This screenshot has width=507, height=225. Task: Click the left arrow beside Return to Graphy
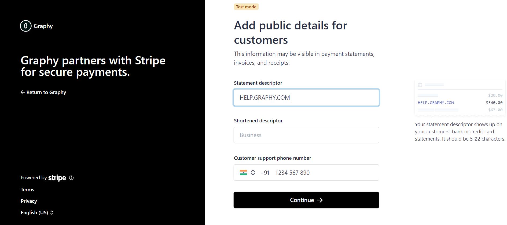click(23, 92)
